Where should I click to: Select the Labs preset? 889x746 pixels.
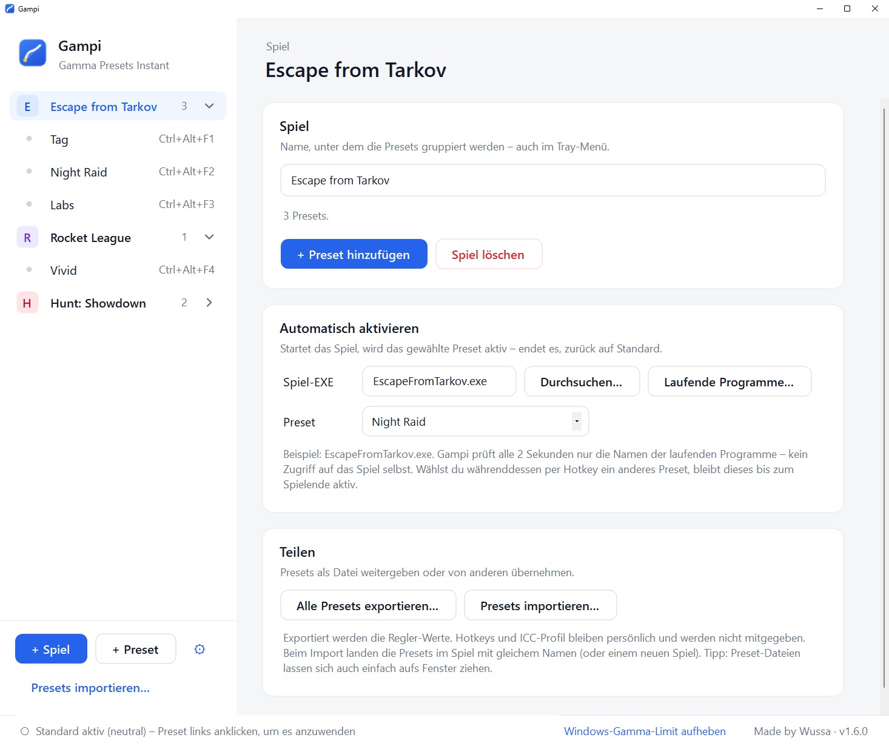(x=118, y=205)
